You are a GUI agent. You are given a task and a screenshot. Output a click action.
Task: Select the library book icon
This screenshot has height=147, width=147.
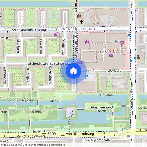tap(80, 16)
